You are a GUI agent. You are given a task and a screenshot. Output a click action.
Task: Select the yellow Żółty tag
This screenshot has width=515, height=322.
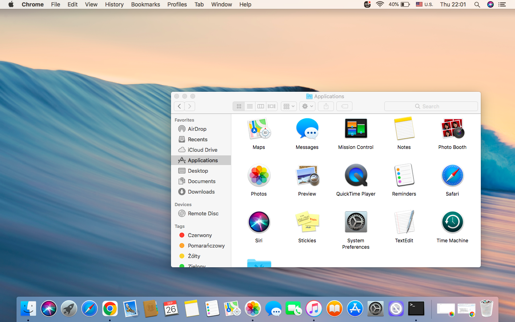(190, 256)
